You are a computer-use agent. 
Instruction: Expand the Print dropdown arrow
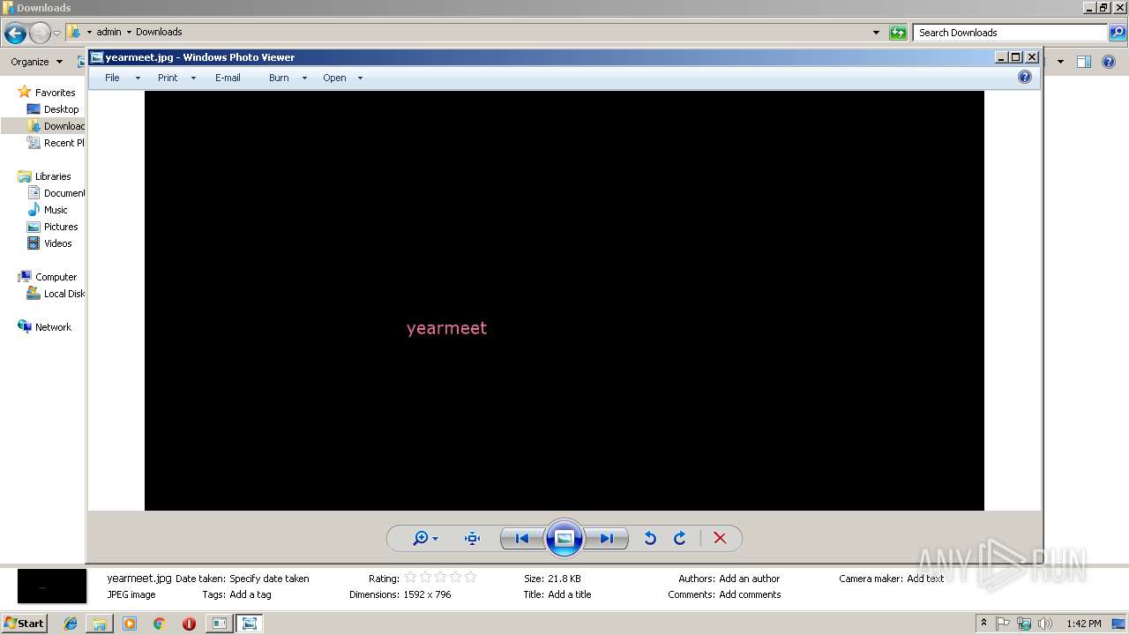[193, 78]
